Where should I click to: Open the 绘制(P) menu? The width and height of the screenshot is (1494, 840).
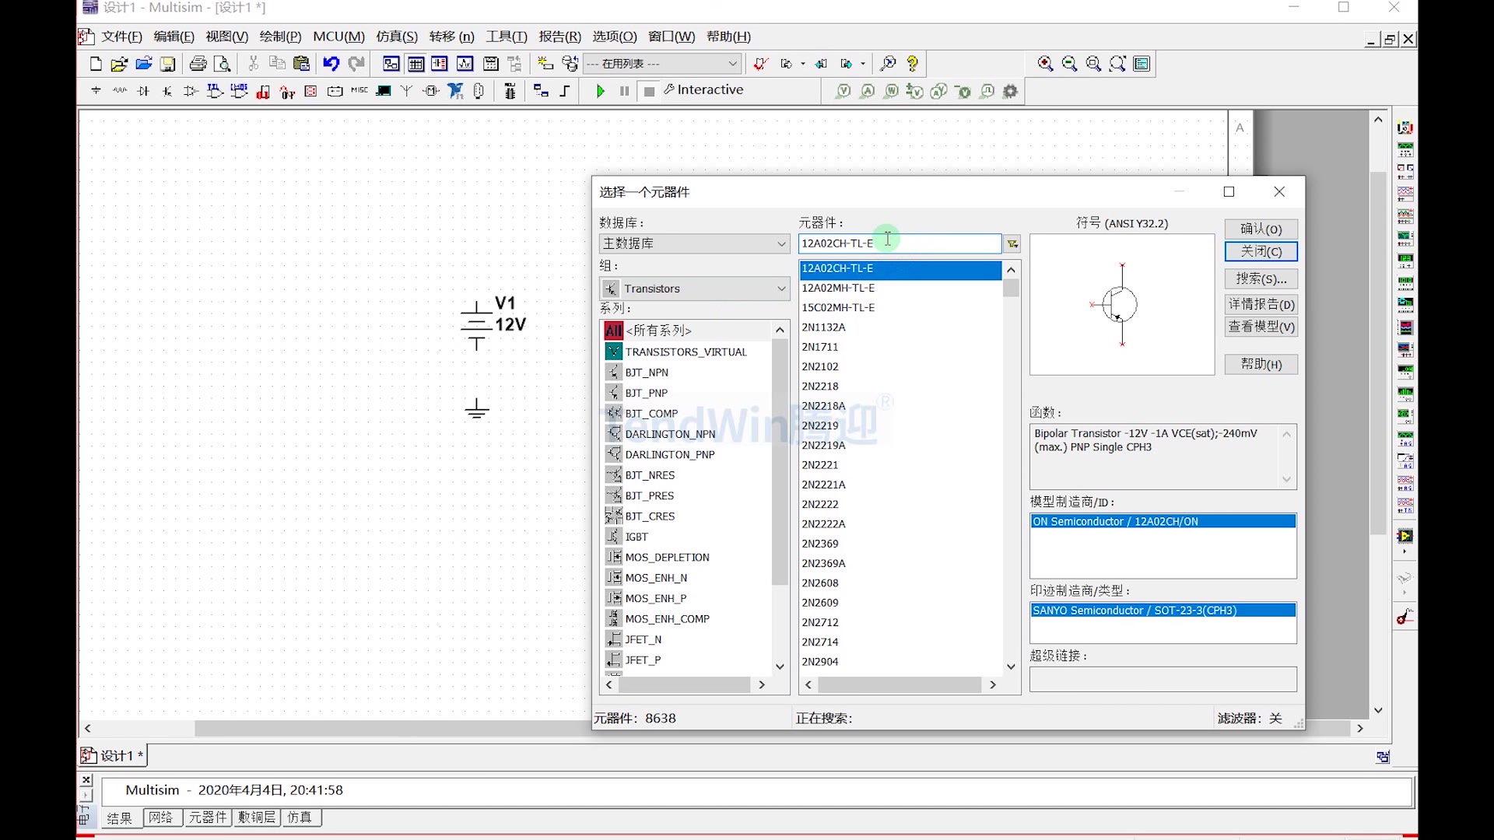280,37
